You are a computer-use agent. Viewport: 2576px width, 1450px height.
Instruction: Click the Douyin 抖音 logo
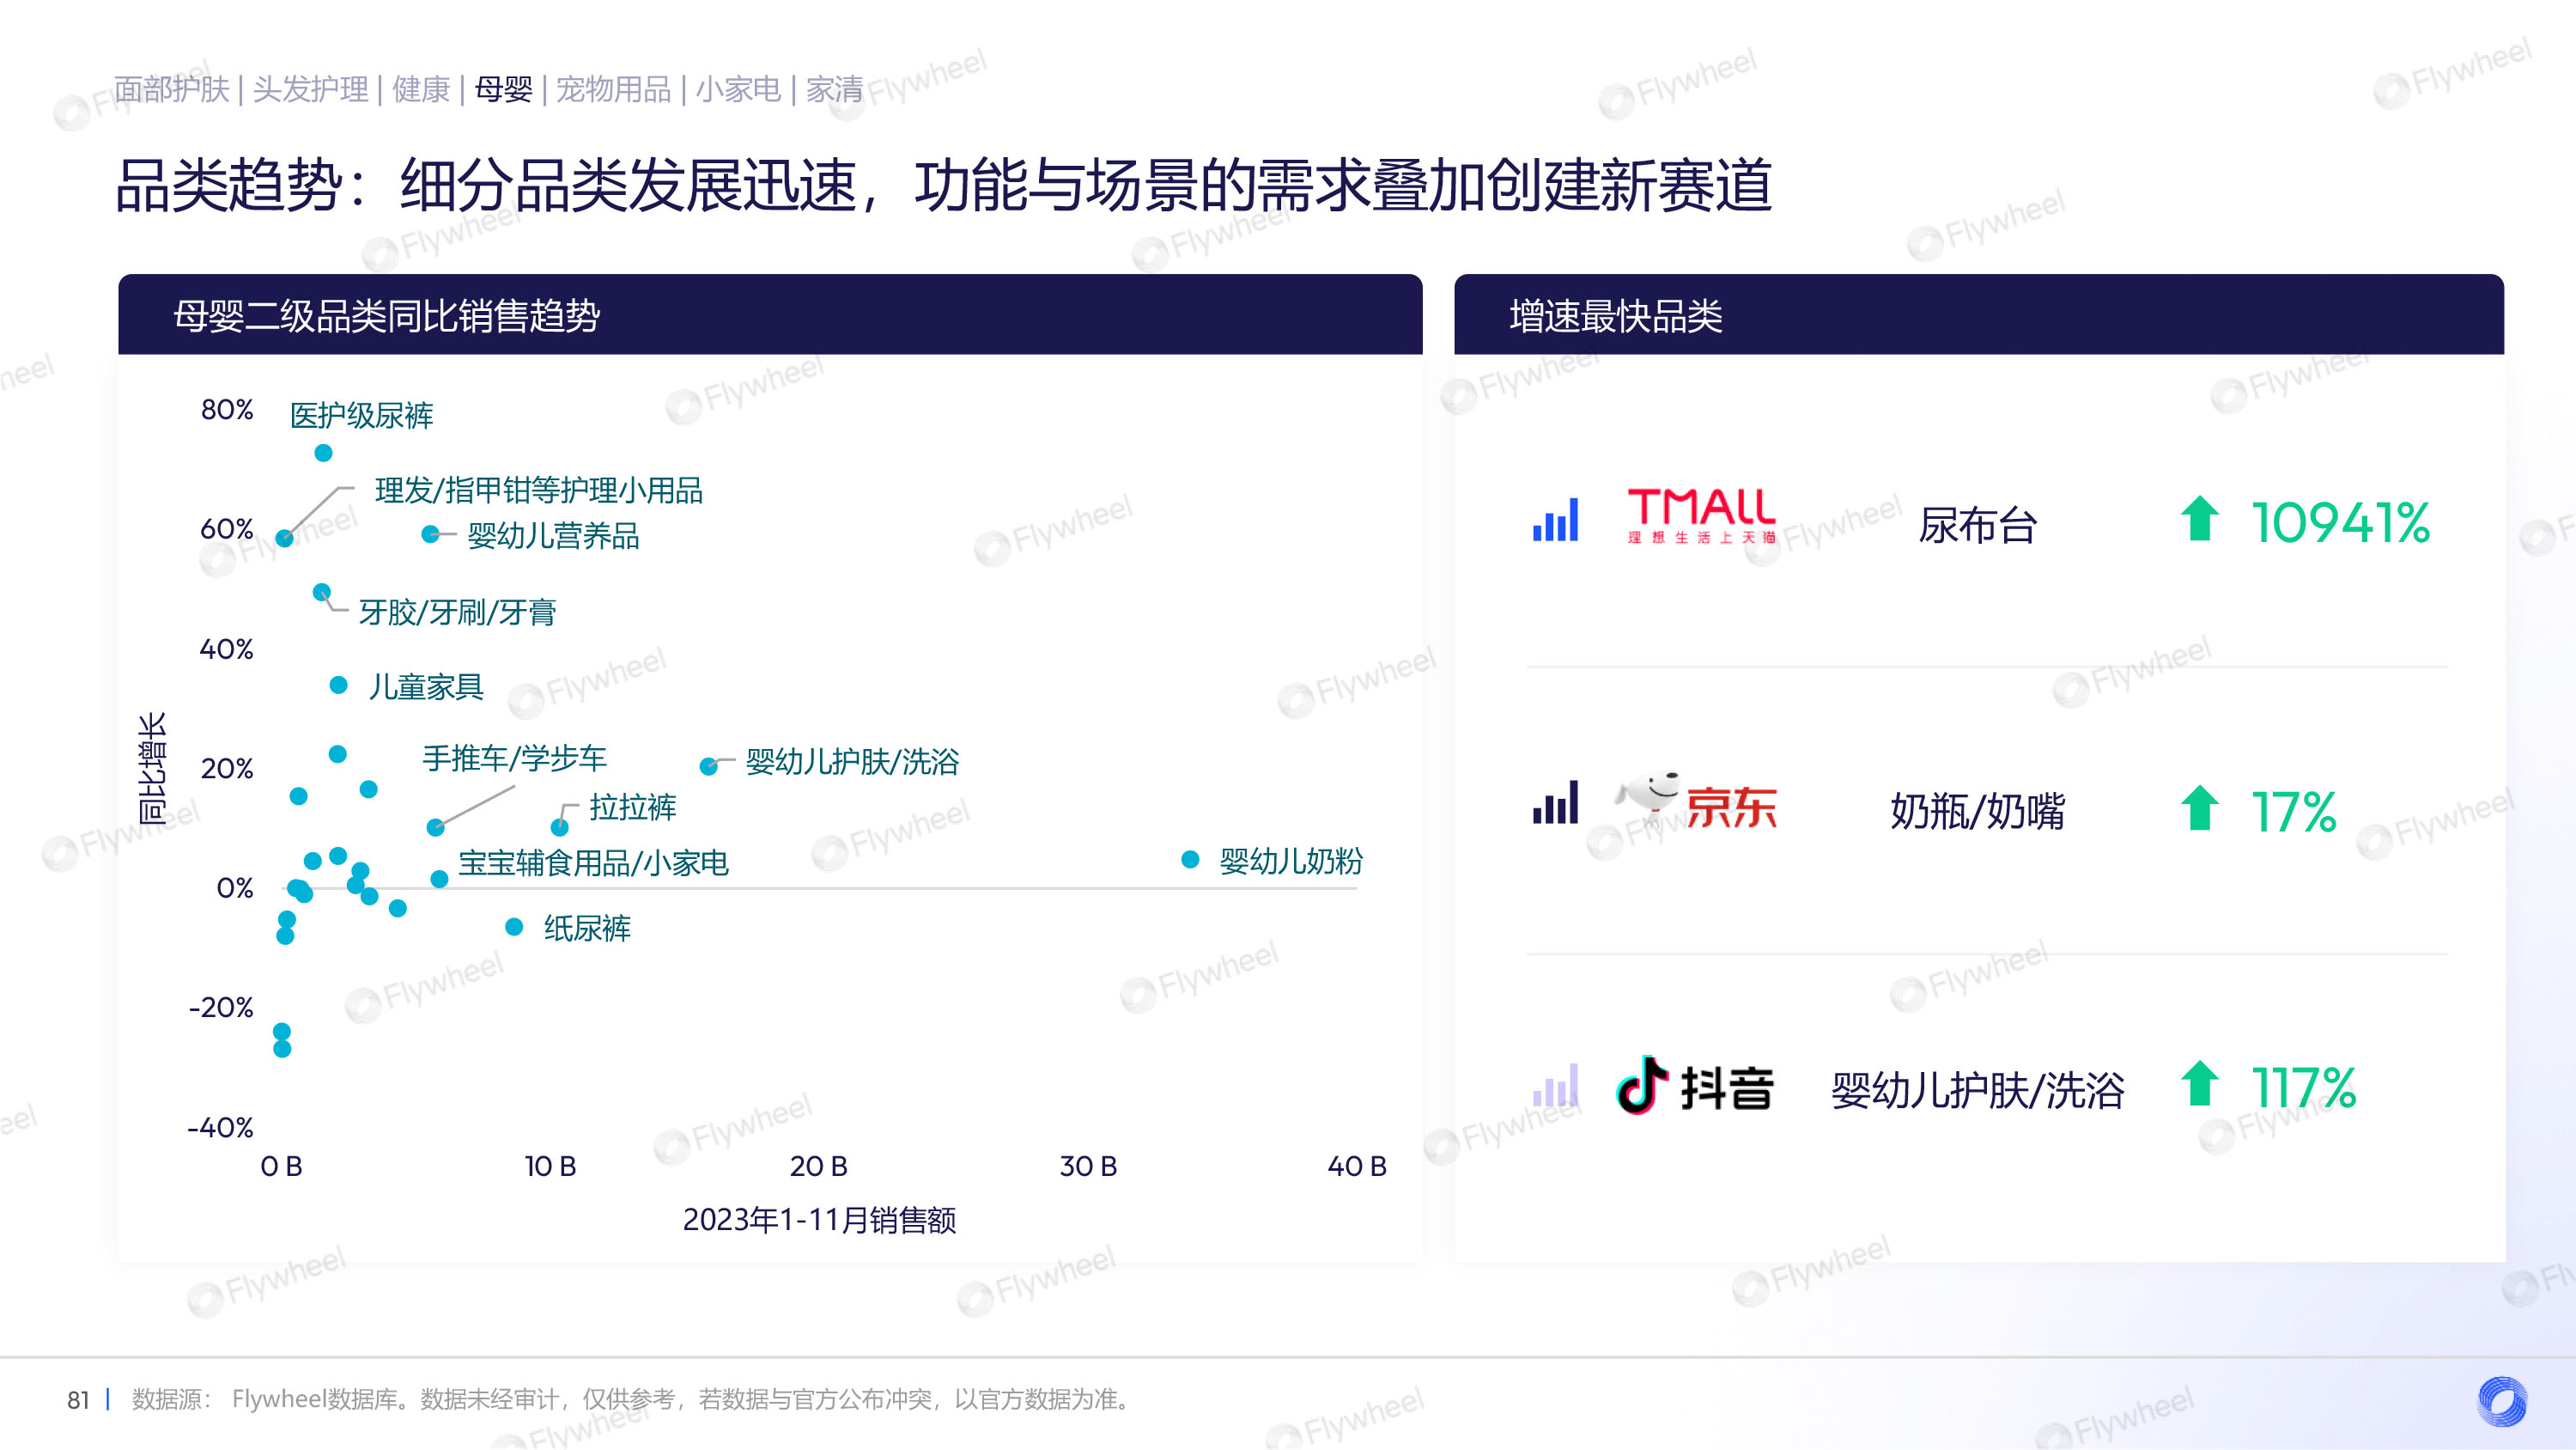[x=1695, y=1087]
